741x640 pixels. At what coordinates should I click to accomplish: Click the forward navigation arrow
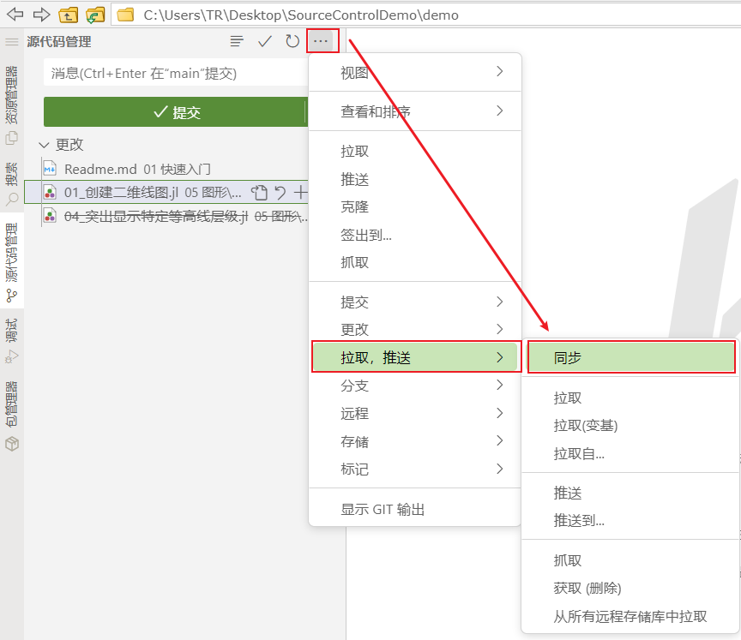point(41,15)
